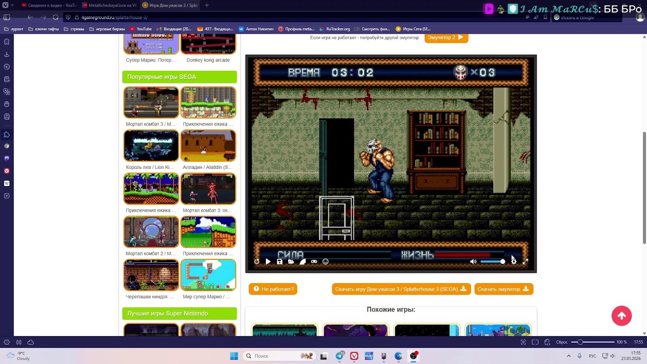The height and width of the screenshot is (364, 647).
Task: Resume emulator playback with the play button
Action: click(x=268, y=261)
